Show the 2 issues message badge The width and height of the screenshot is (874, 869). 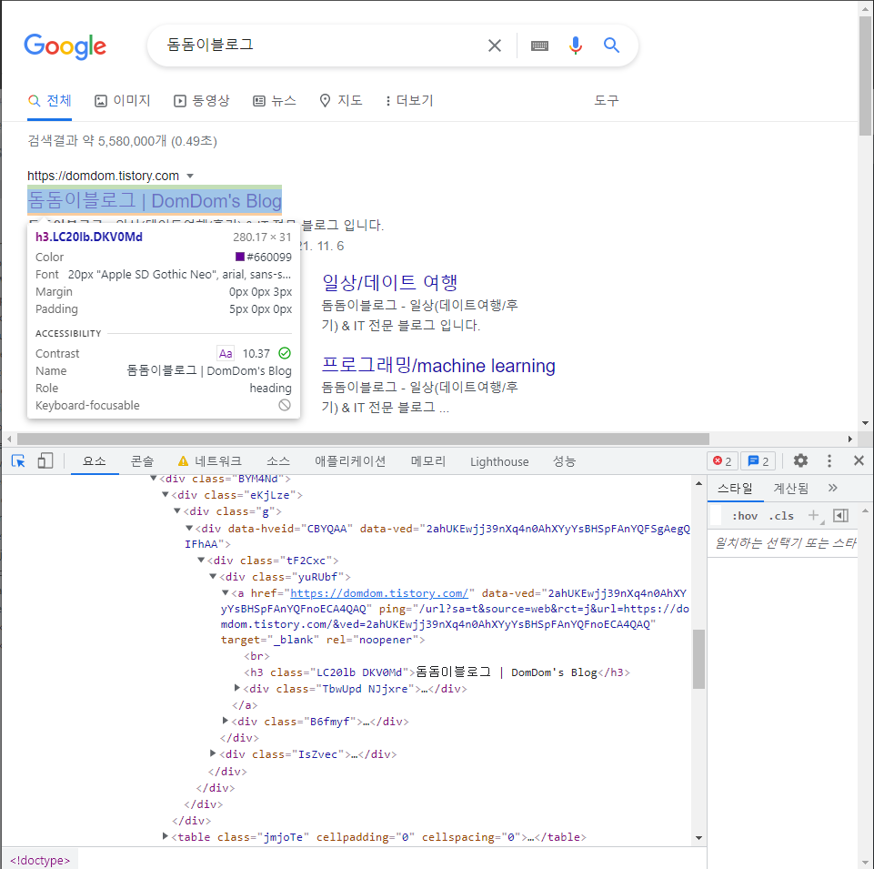click(x=758, y=461)
